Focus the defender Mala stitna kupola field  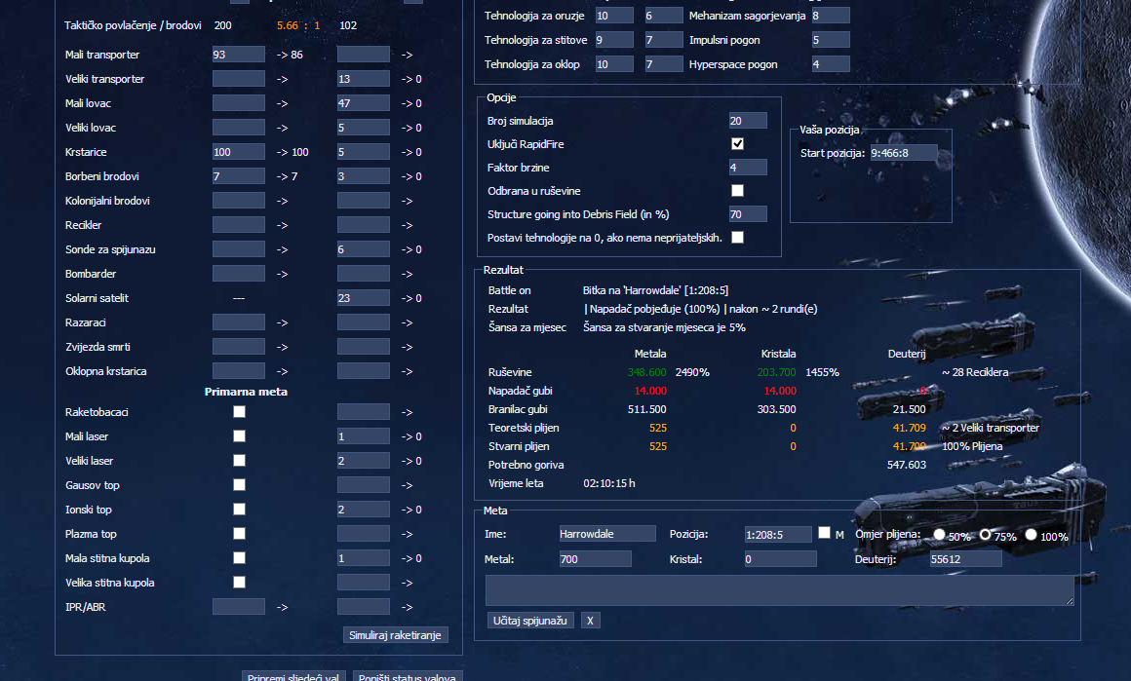364,558
